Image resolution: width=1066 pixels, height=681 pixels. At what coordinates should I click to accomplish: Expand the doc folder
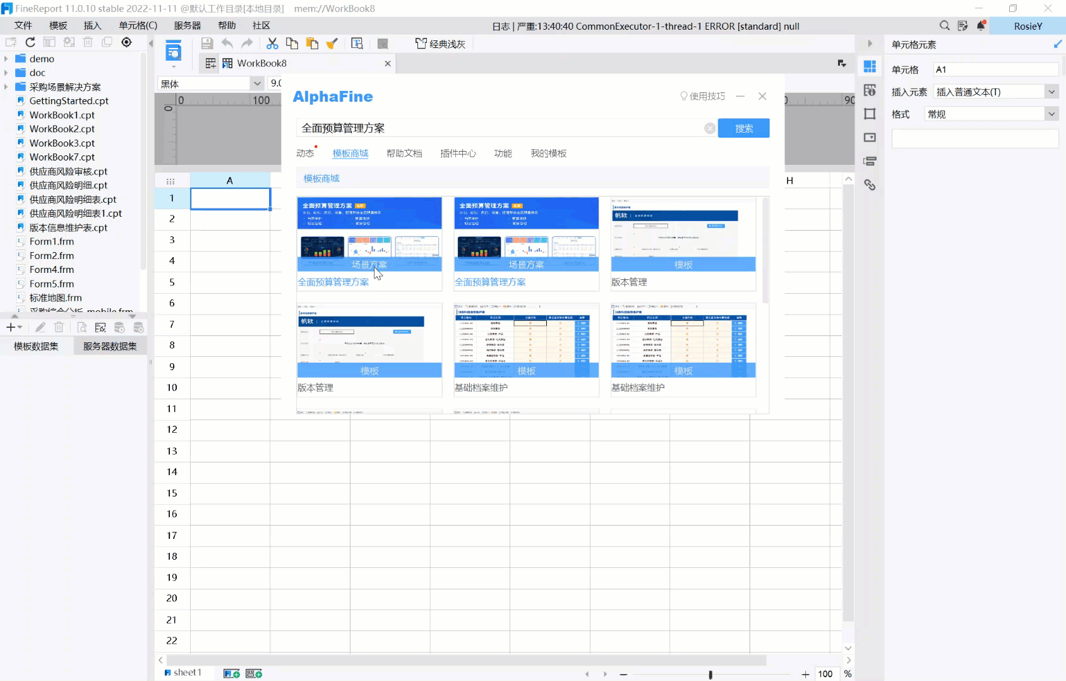6,73
